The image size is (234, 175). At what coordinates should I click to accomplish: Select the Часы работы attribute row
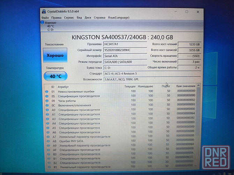[x=120, y=100]
